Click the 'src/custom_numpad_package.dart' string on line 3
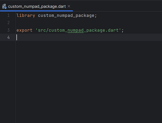 point(78,30)
